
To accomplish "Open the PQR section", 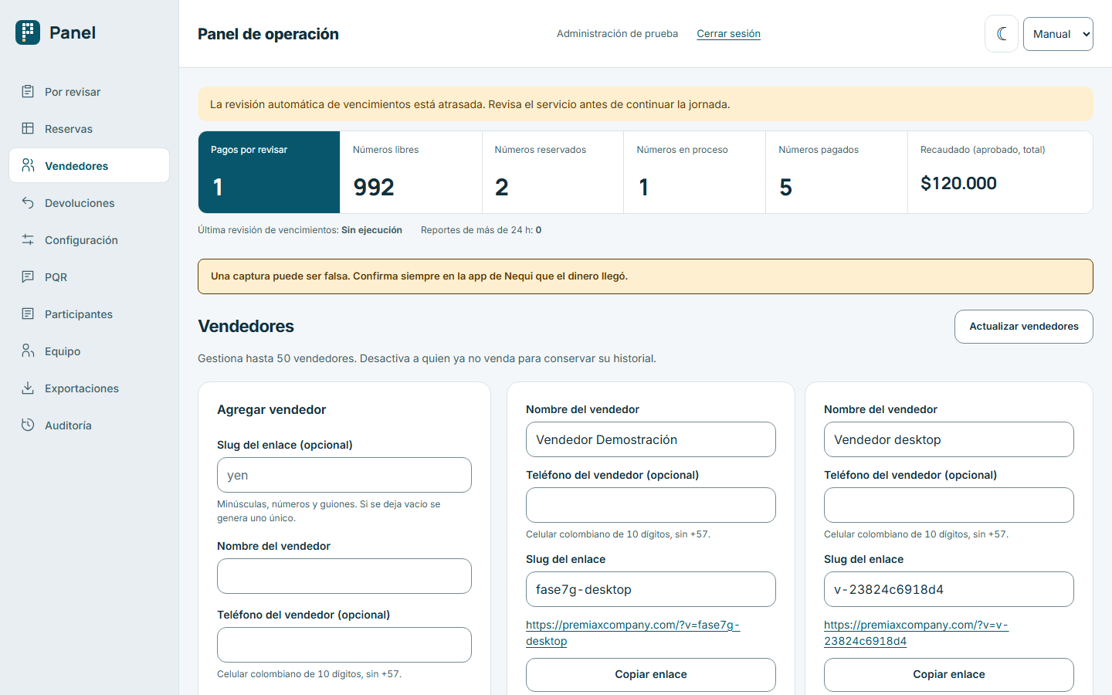I will tap(89, 277).
